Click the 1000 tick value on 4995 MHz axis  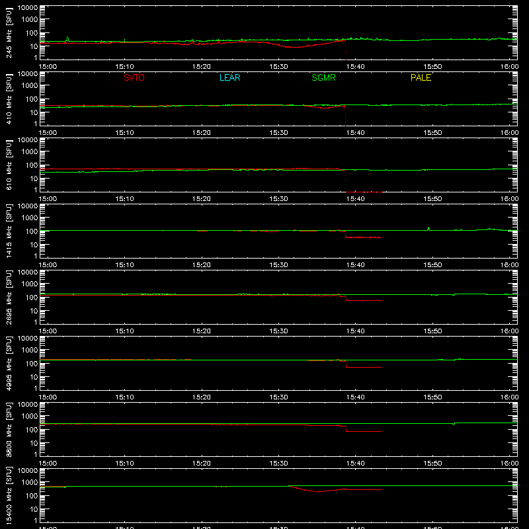(x=30, y=350)
